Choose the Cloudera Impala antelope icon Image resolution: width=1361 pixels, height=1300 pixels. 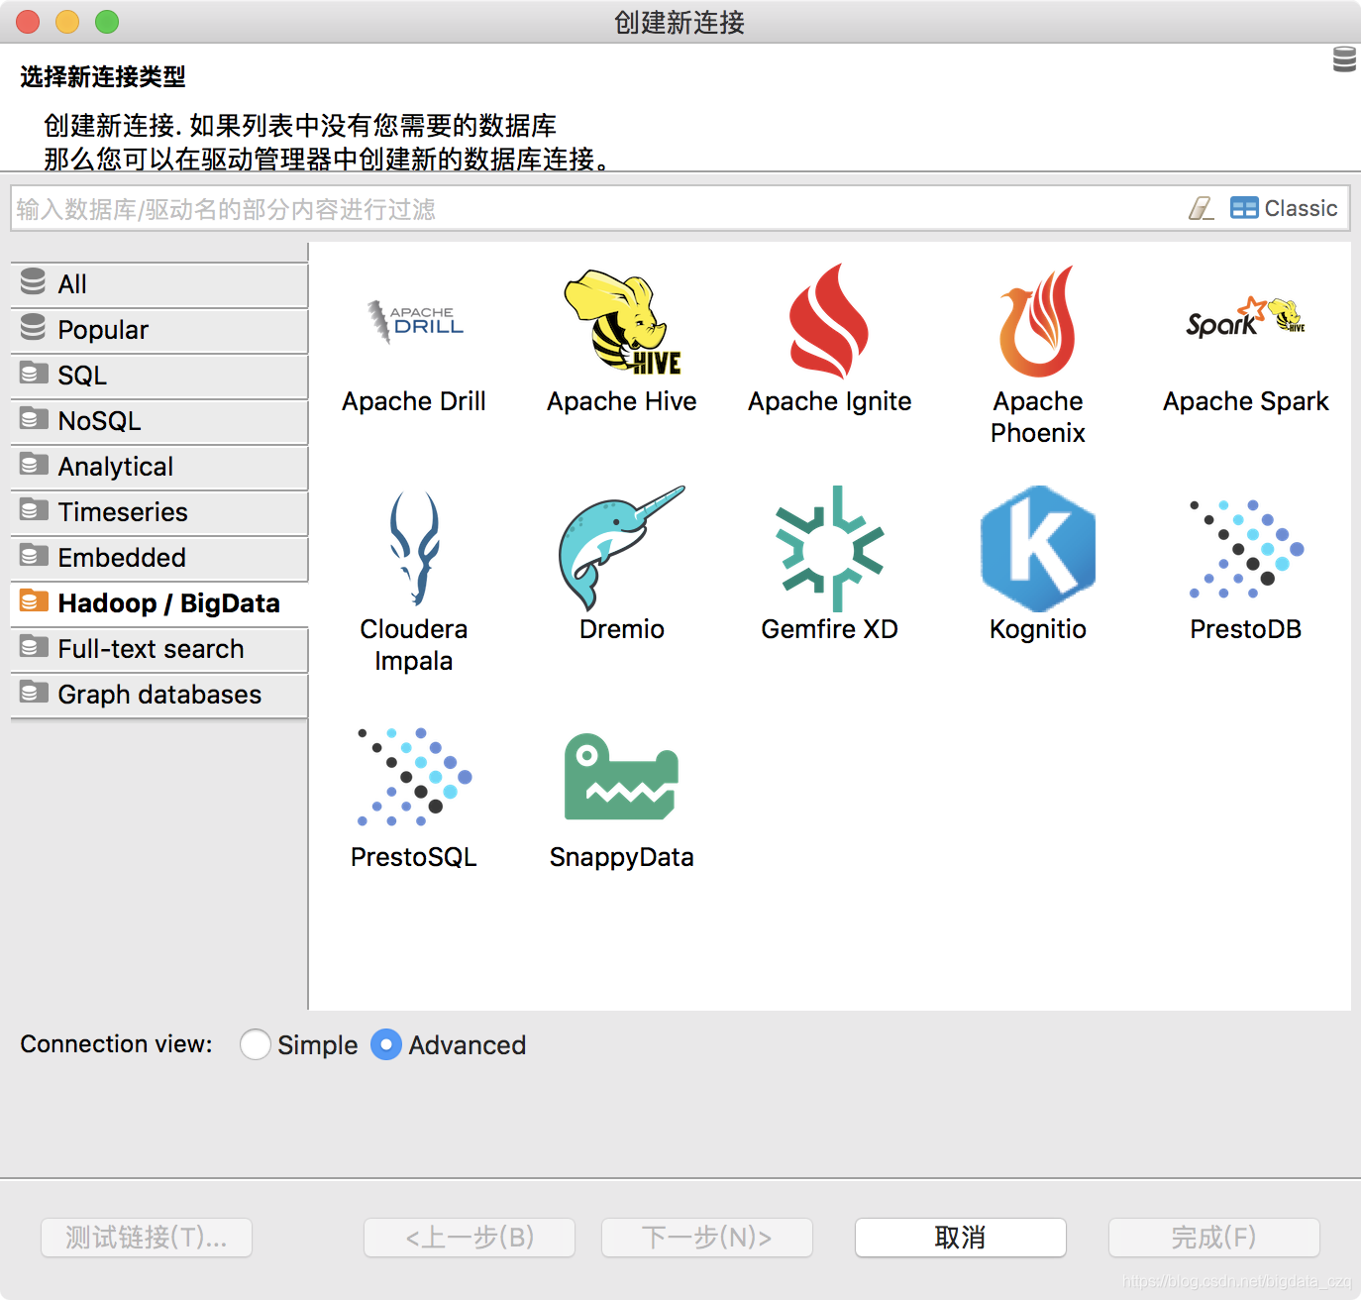(x=414, y=548)
